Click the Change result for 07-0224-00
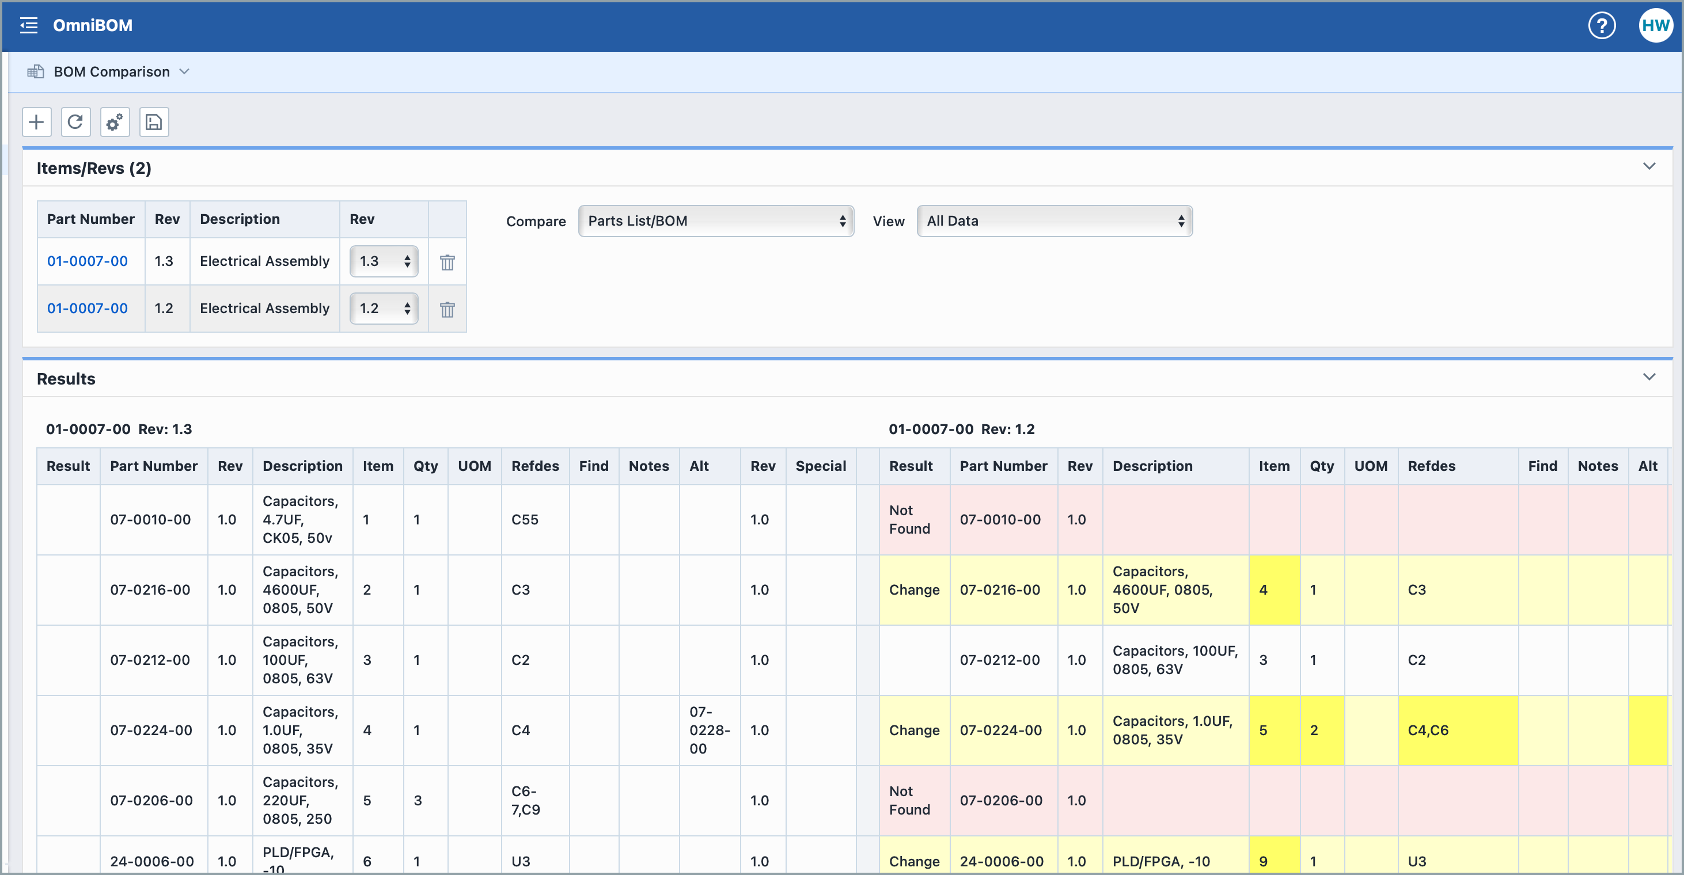 point(914,730)
